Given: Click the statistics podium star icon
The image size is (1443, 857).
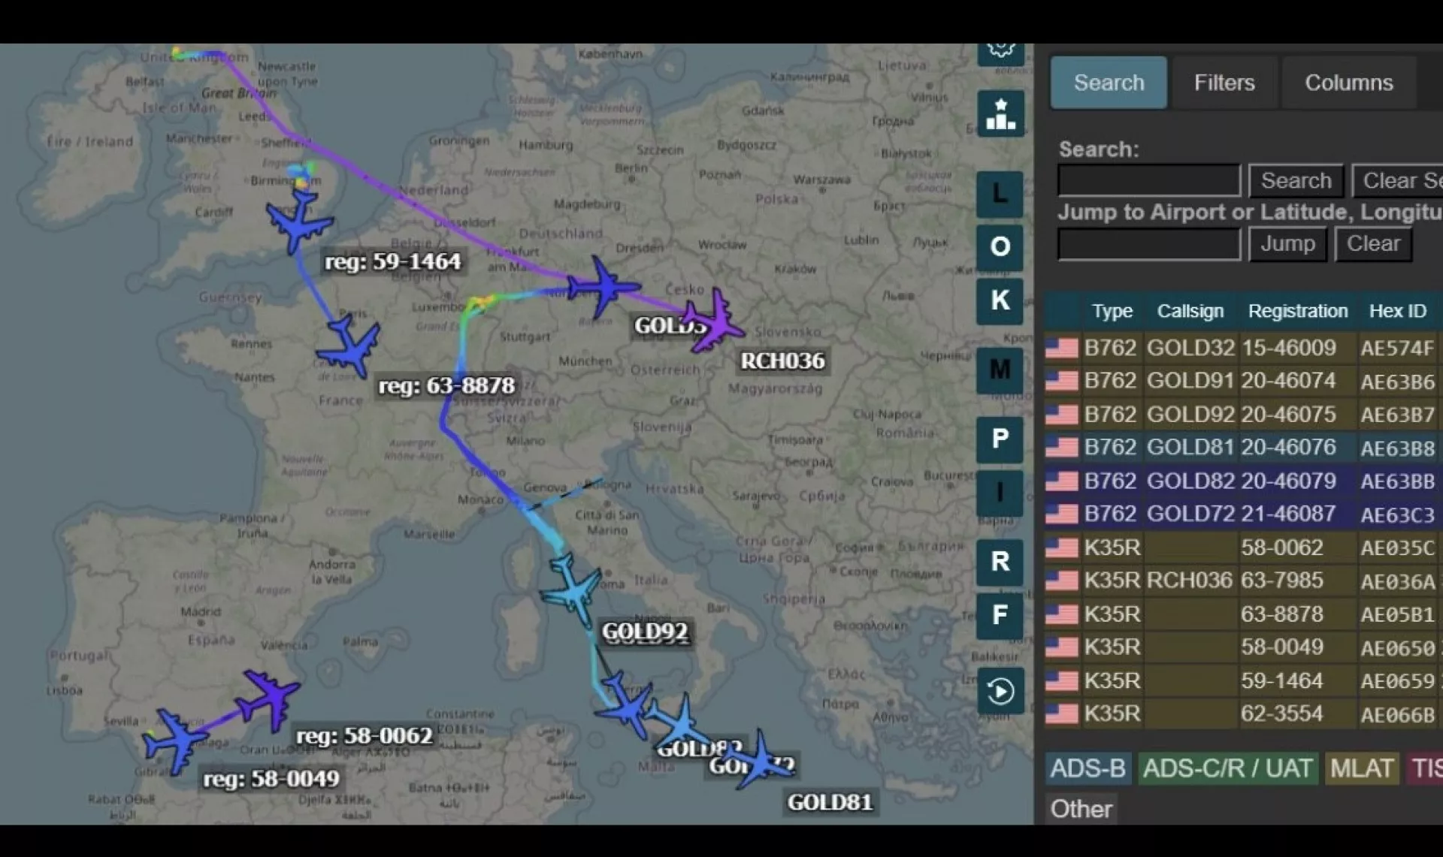Looking at the screenshot, I should pos(1000,113).
